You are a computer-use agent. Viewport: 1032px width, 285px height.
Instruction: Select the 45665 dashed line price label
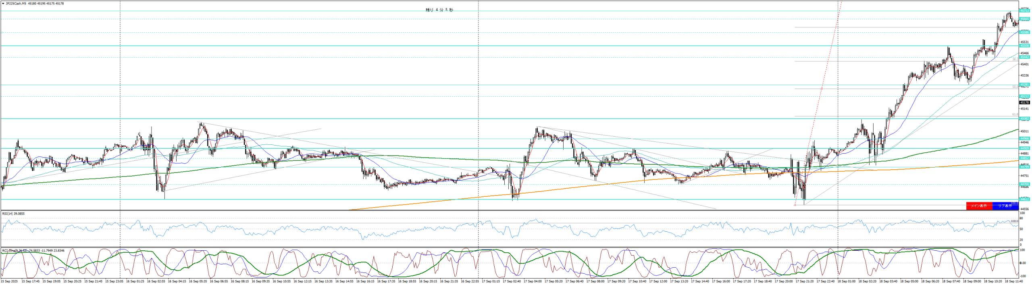click(x=1024, y=19)
